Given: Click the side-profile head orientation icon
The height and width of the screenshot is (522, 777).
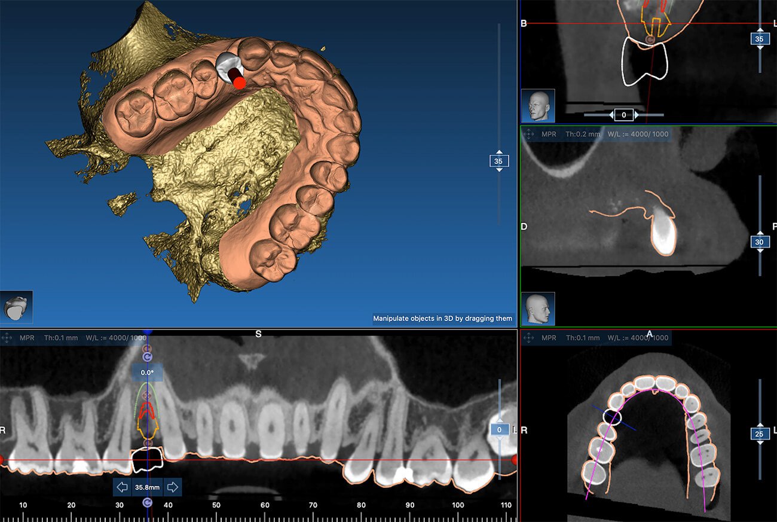Looking at the screenshot, I should pyautogui.click(x=538, y=309).
